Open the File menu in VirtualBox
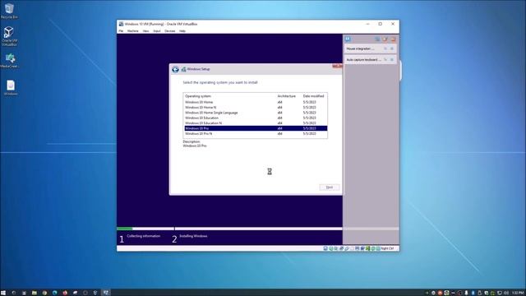Viewport: 526px width, 296px height. (121, 31)
